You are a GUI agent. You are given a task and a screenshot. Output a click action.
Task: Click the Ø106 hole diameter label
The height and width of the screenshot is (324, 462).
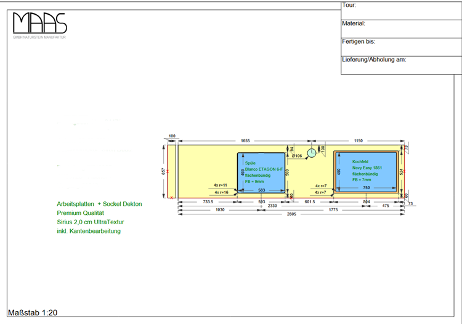[x=297, y=156]
